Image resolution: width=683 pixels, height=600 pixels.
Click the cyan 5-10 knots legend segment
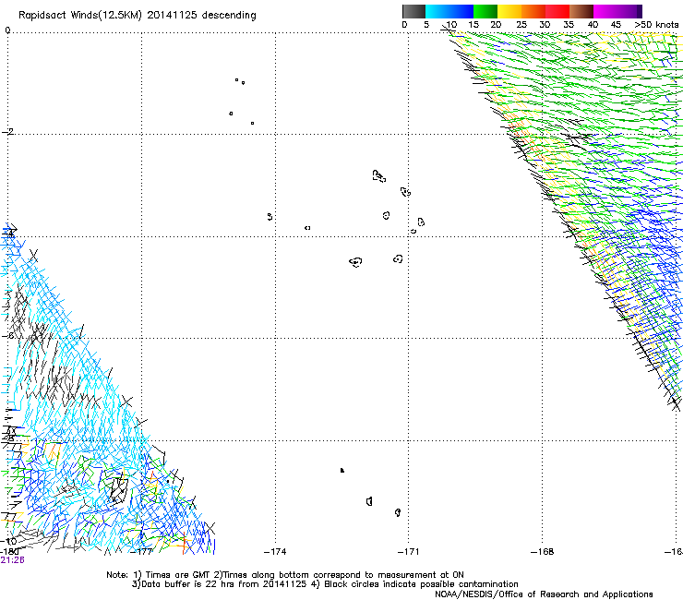click(x=437, y=11)
